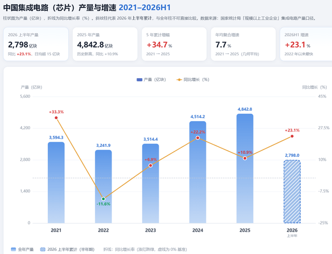Click the -7.5% right axis tick

[x=324, y=191]
